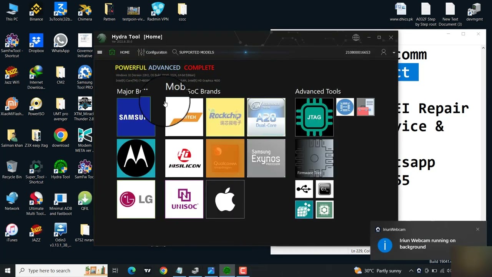The width and height of the screenshot is (492, 277).
Task: Select the Z3X easy Jtag desktop icon
Action: click(36, 138)
